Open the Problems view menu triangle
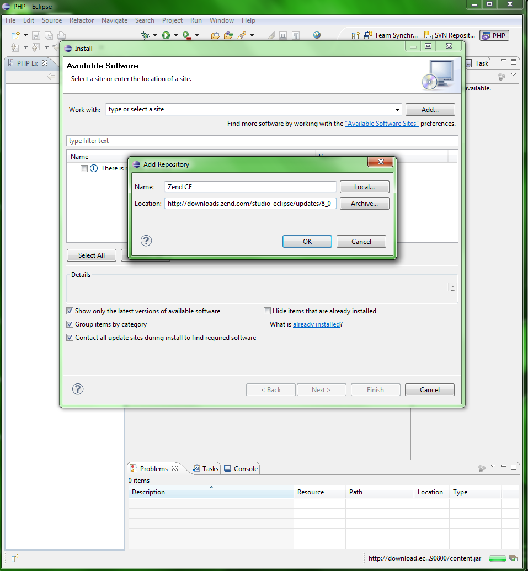This screenshot has width=528, height=571. [493, 466]
